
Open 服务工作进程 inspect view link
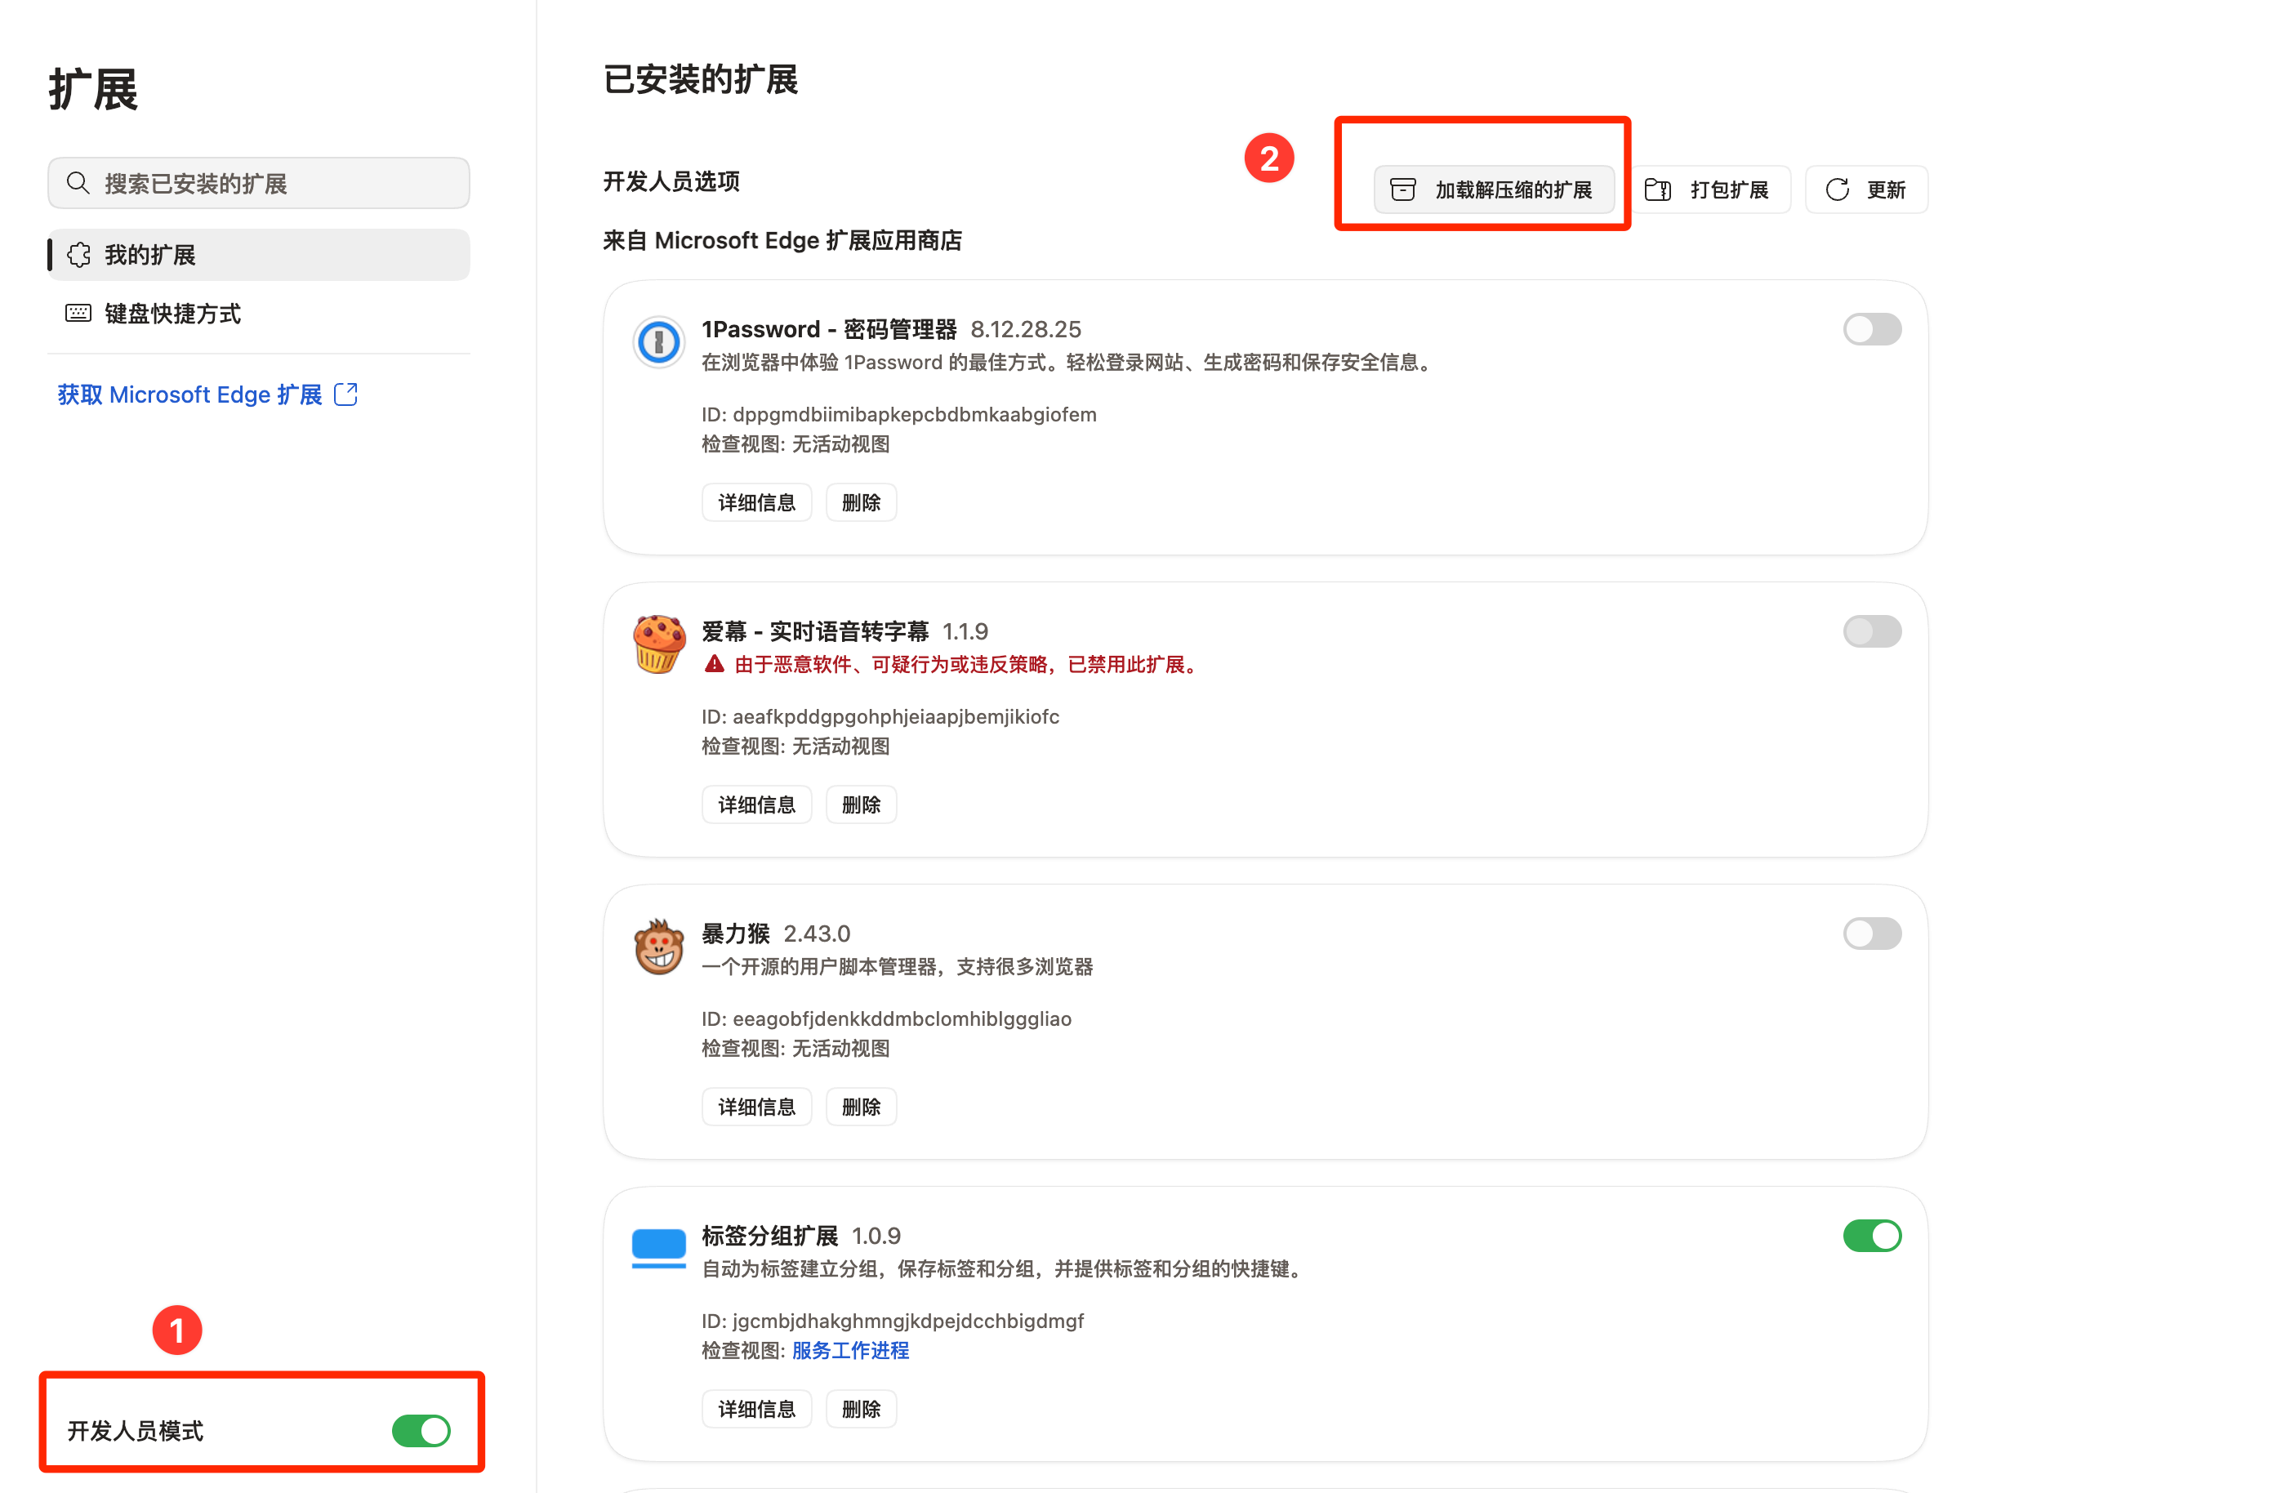pos(850,1350)
